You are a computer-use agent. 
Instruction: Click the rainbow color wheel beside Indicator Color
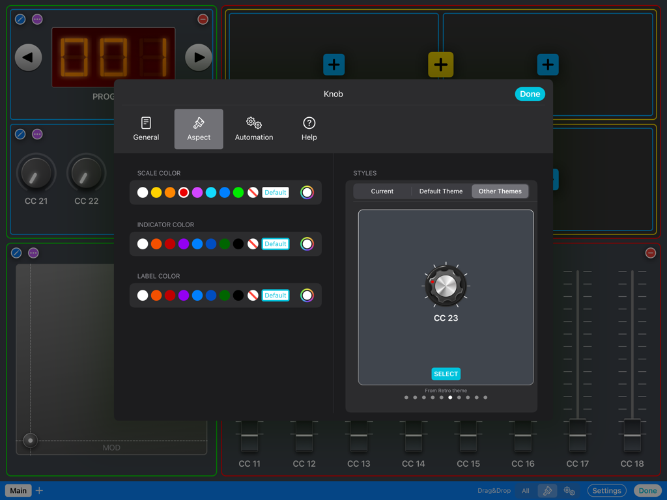click(307, 243)
